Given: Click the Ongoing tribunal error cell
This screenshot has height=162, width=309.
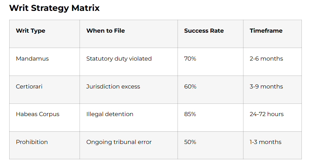Looking at the screenshot, I should [119, 142].
